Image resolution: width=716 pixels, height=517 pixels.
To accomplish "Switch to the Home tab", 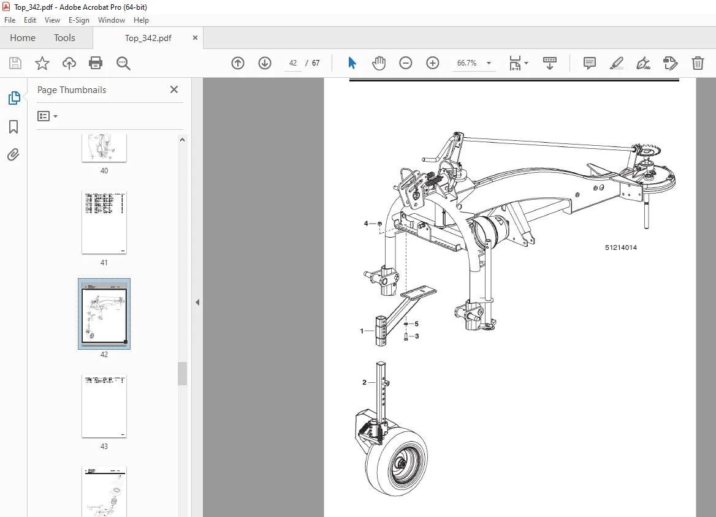I will coord(22,38).
